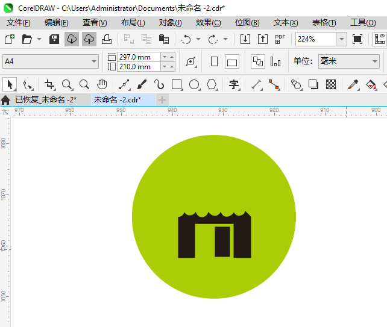Paste using the clipboard icon
387x327 pixels.
pyautogui.click(x=163, y=39)
